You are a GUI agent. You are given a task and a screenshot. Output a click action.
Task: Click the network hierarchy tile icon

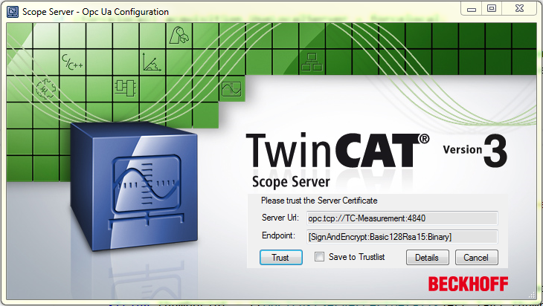(x=312, y=62)
